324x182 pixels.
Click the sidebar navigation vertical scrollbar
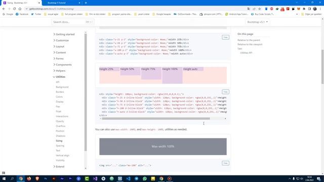point(86,92)
